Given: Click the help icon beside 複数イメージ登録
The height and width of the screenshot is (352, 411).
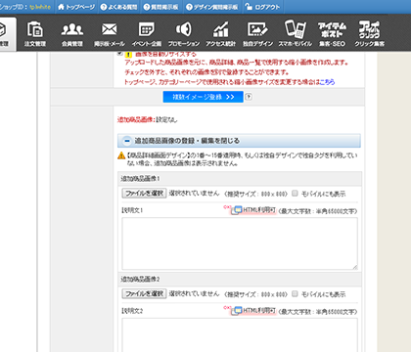Looking at the screenshot, I should click(249, 97).
